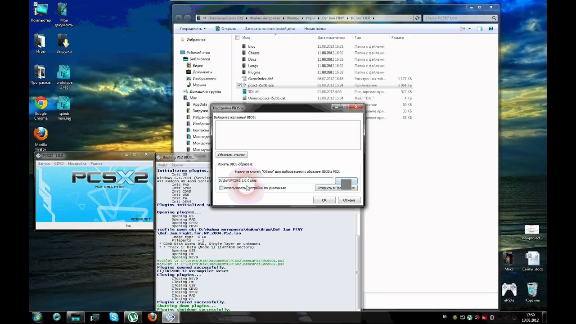Expand the view options dropdown arrow
576x324 pixels.
469,28
